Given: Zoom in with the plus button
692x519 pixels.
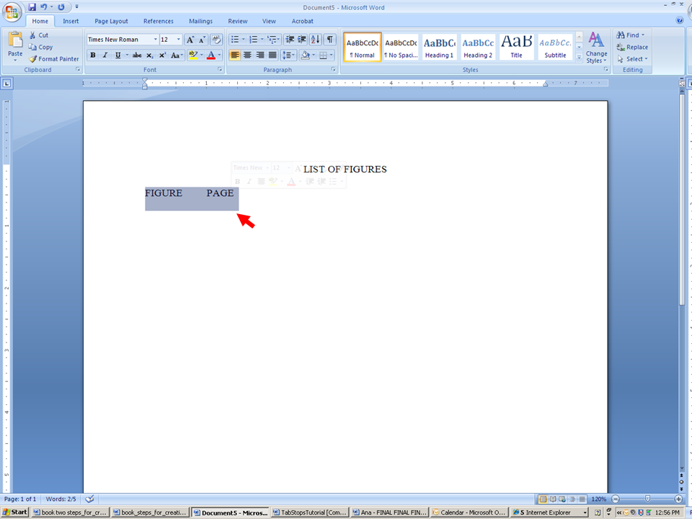Looking at the screenshot, I should [x=679, y=499].
